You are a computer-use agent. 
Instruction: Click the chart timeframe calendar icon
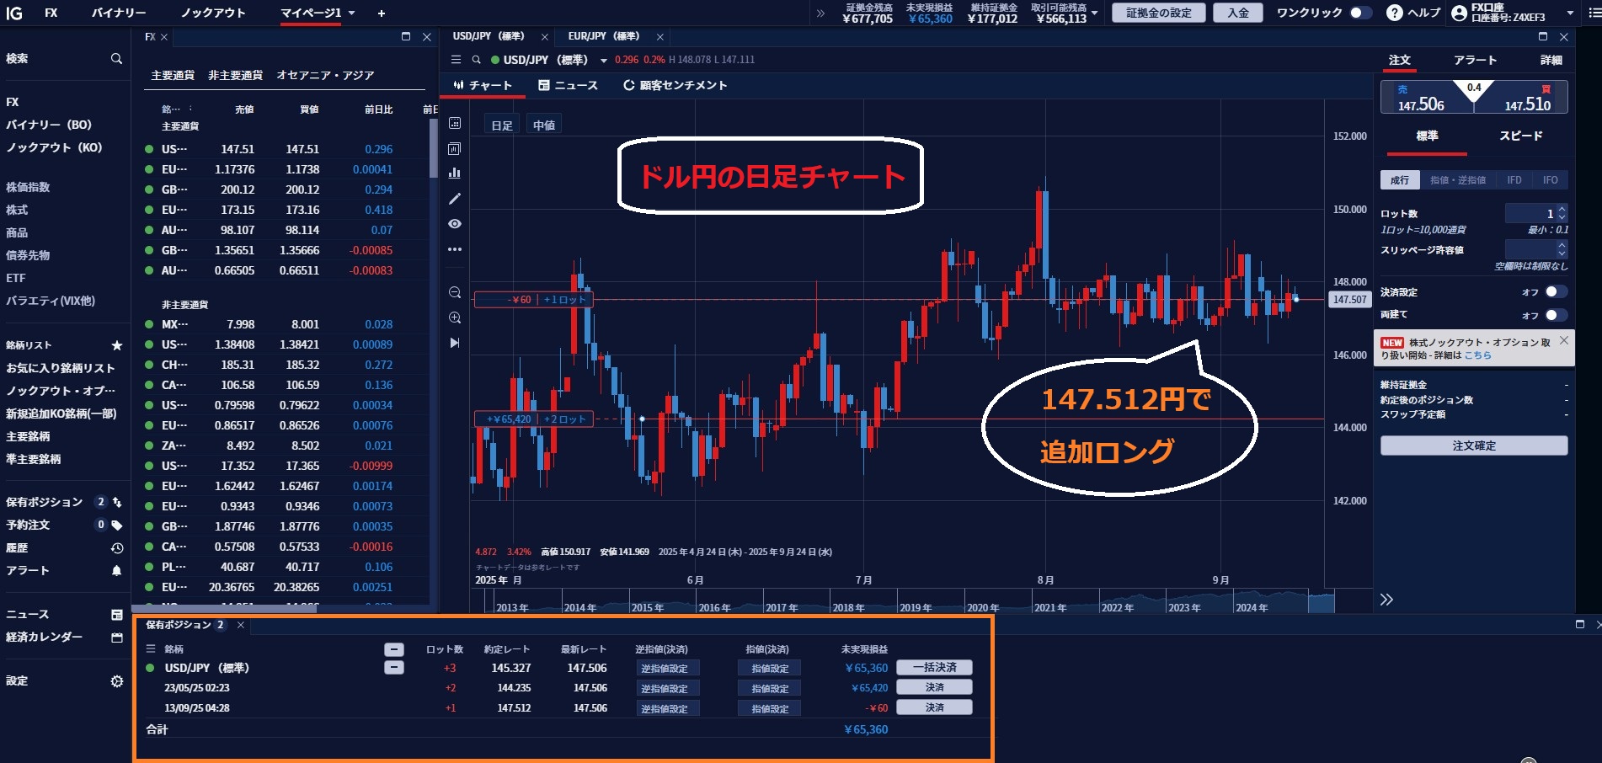pyautogui.click(x=455, y=123)
